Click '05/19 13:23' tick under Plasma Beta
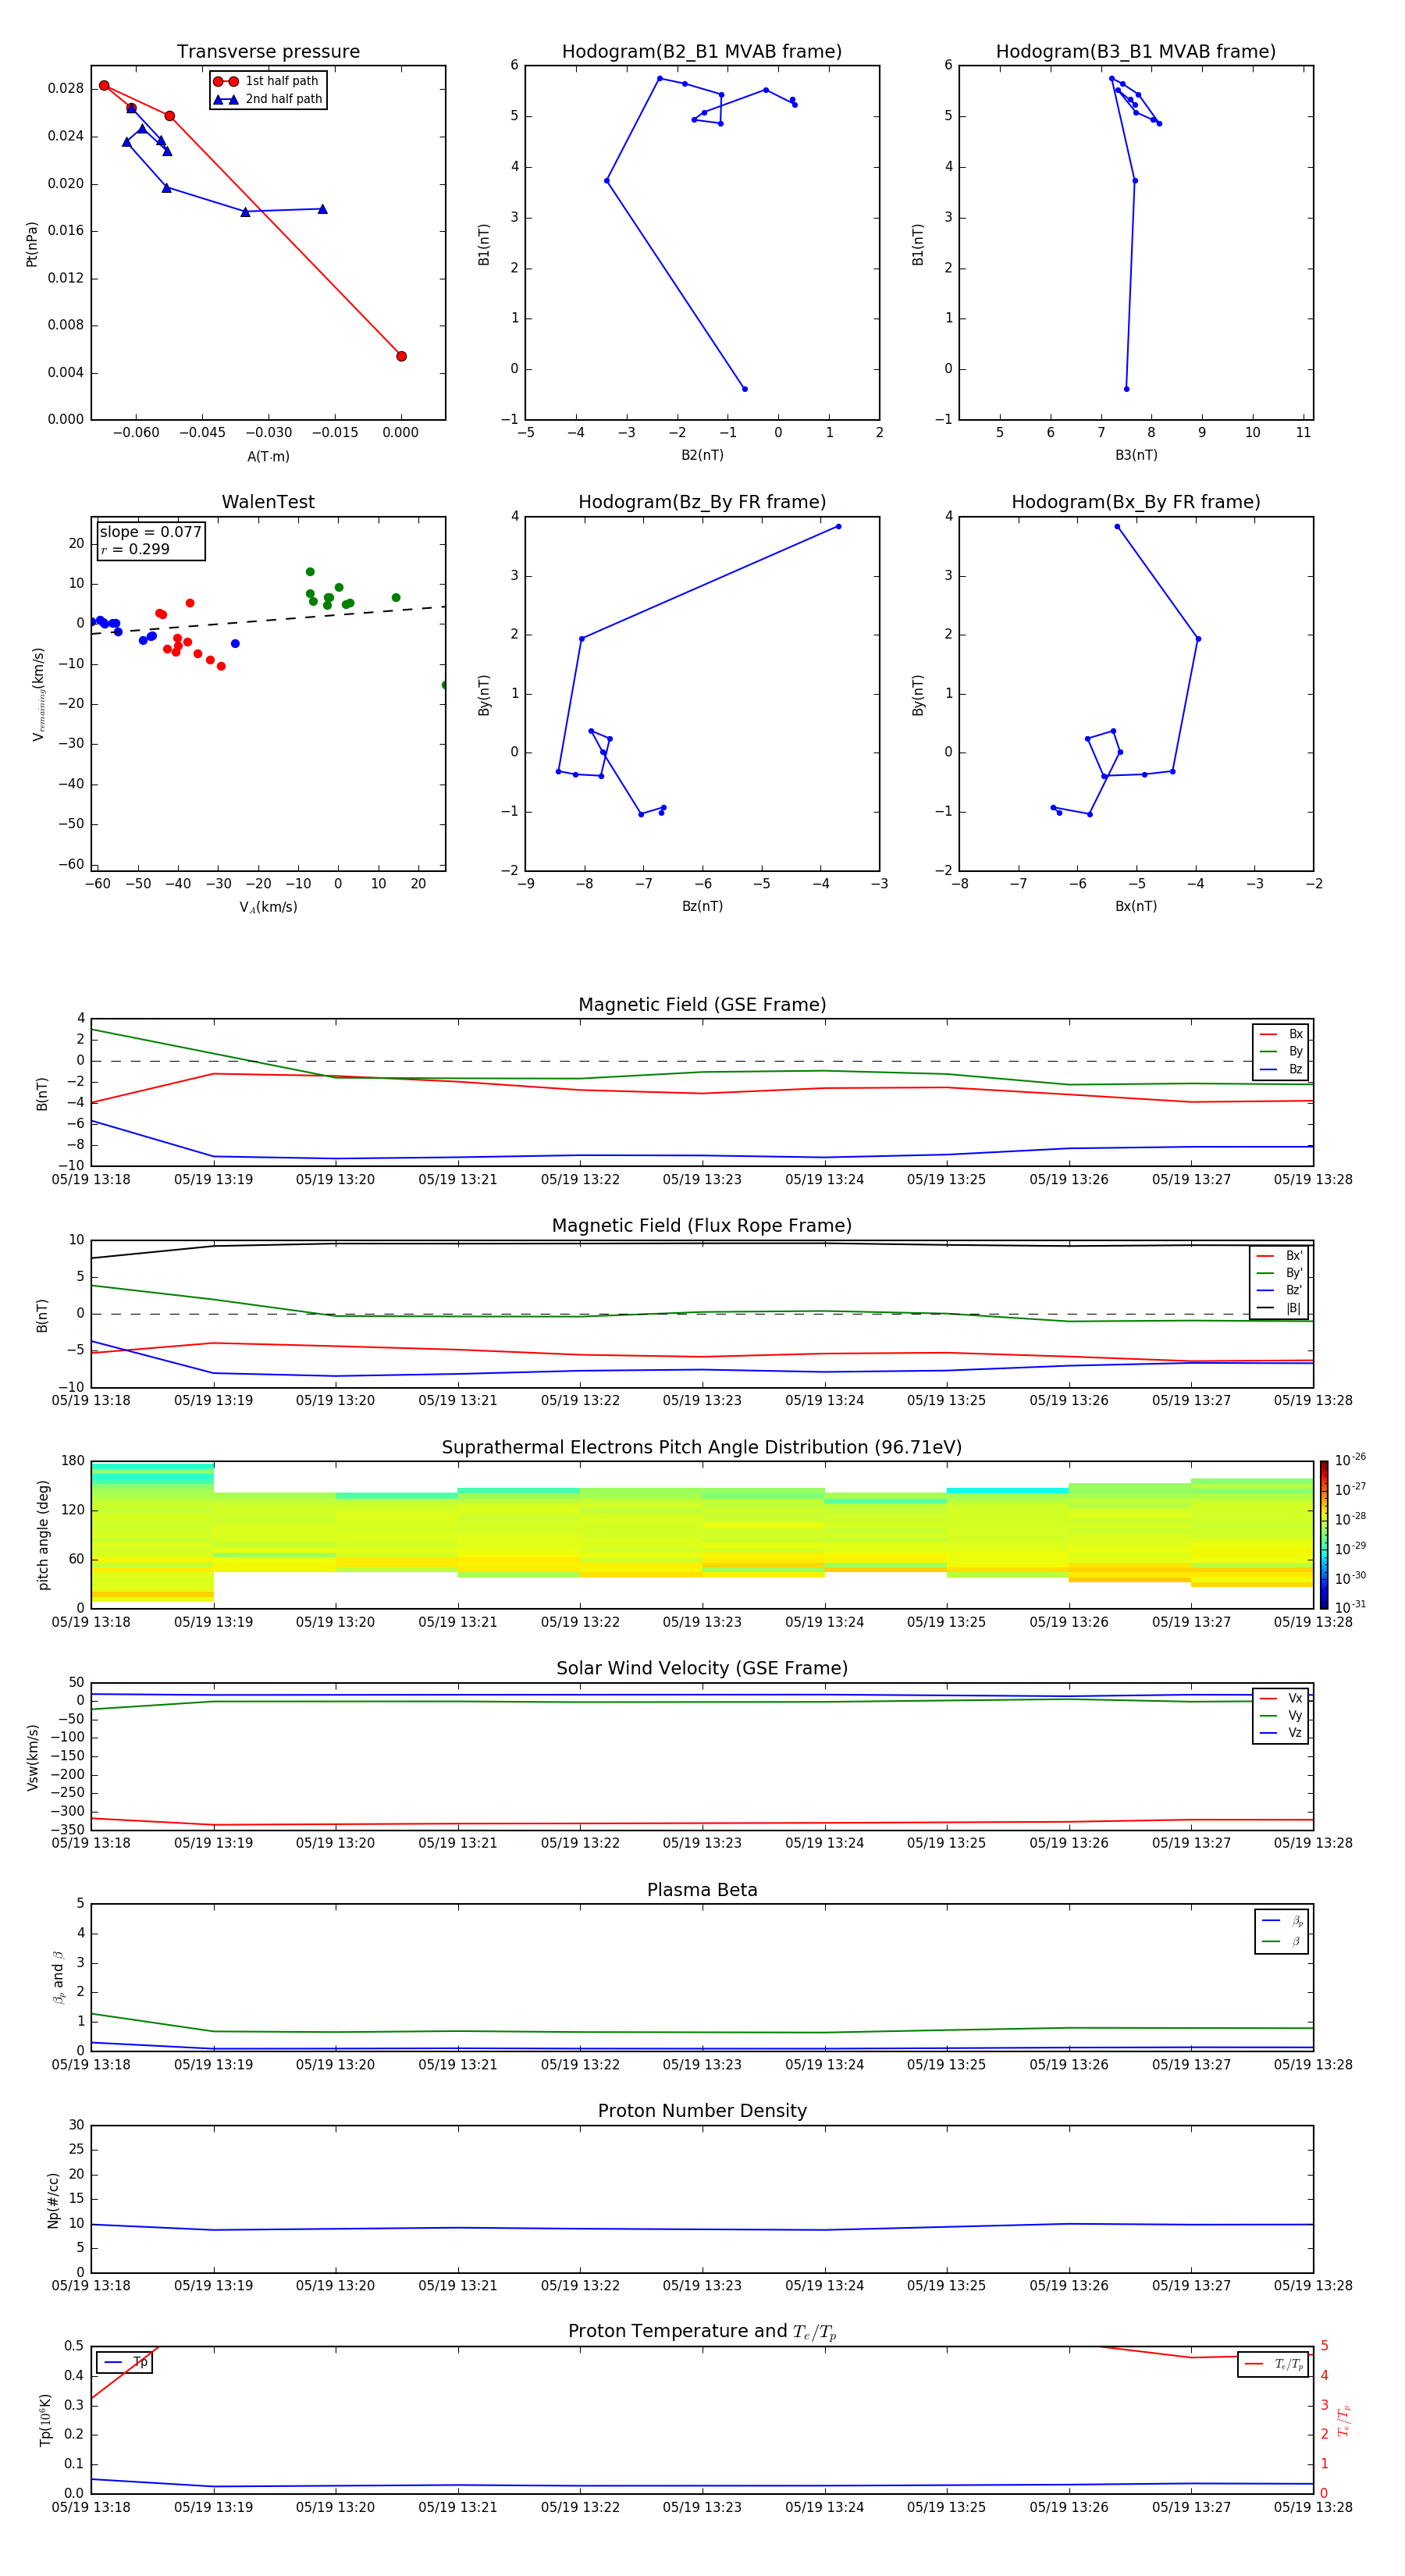The image size is (1405, 2576). pyautogui.click(x=702, y=2064)
